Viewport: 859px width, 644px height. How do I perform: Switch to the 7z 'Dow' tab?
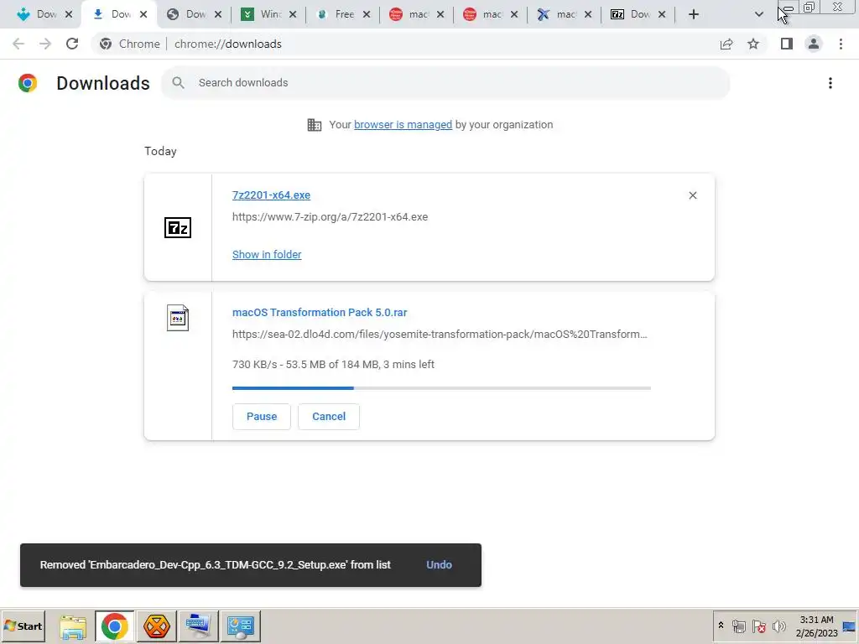point(638,14)
